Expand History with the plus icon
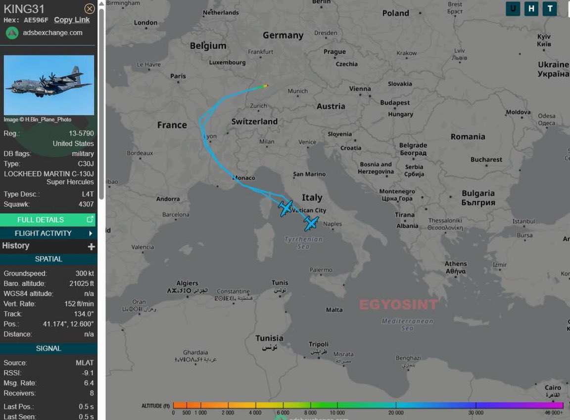570x420 pixels. point(91,247)
